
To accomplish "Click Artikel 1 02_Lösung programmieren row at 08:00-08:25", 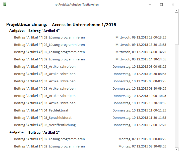I will [49, 139].
